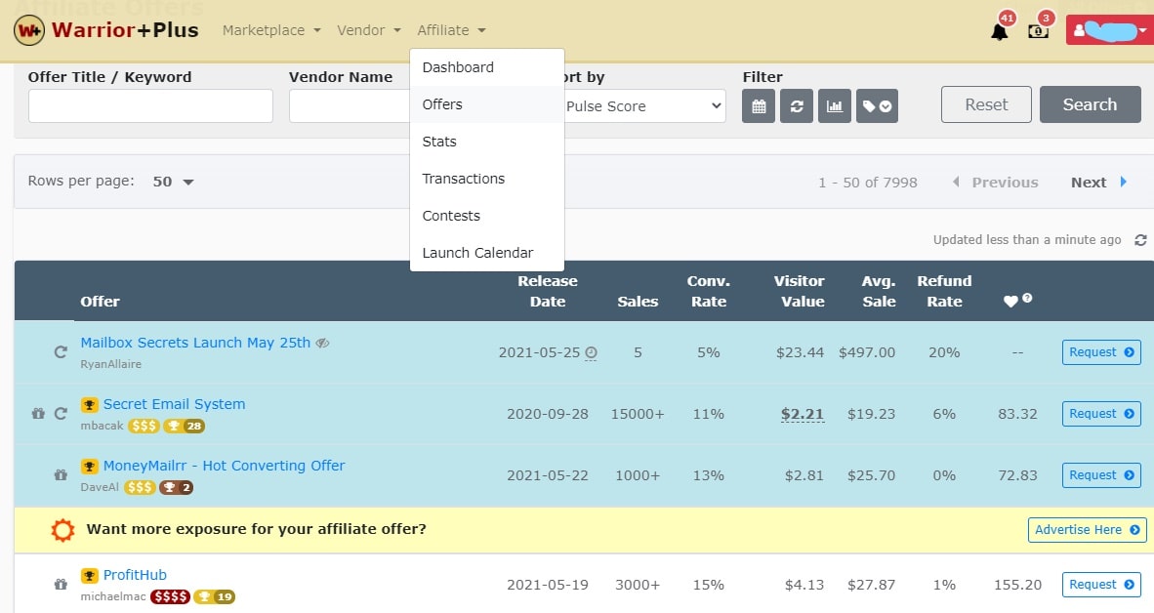Click the Warrior+Plus logo
The height and width of the screenshot is (613, 1154).
105,30
